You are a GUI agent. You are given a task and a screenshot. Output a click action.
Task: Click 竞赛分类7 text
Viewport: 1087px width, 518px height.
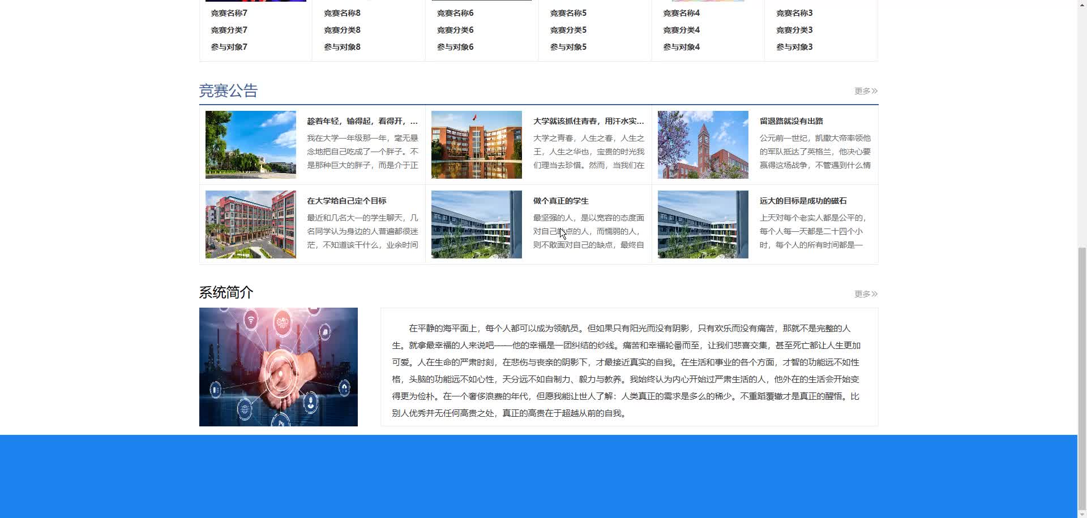pos(229,30)
